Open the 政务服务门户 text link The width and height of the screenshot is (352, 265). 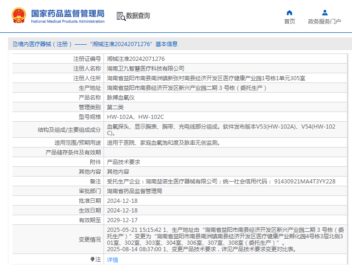pyautogui.click(x=324, y=22)
